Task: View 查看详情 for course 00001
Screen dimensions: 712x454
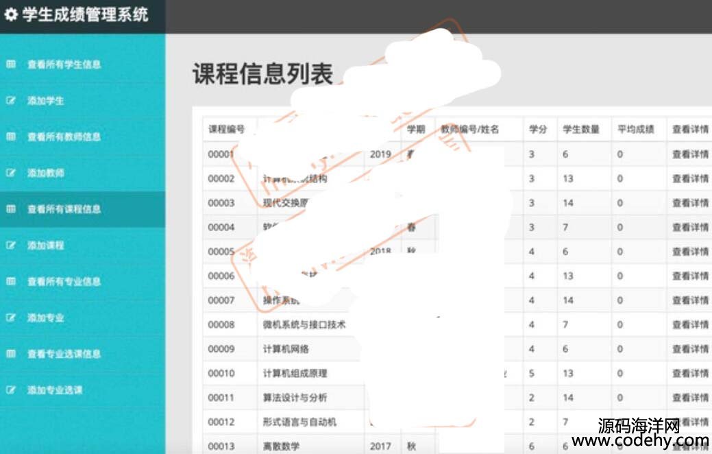Action: [x=690, y=154]
